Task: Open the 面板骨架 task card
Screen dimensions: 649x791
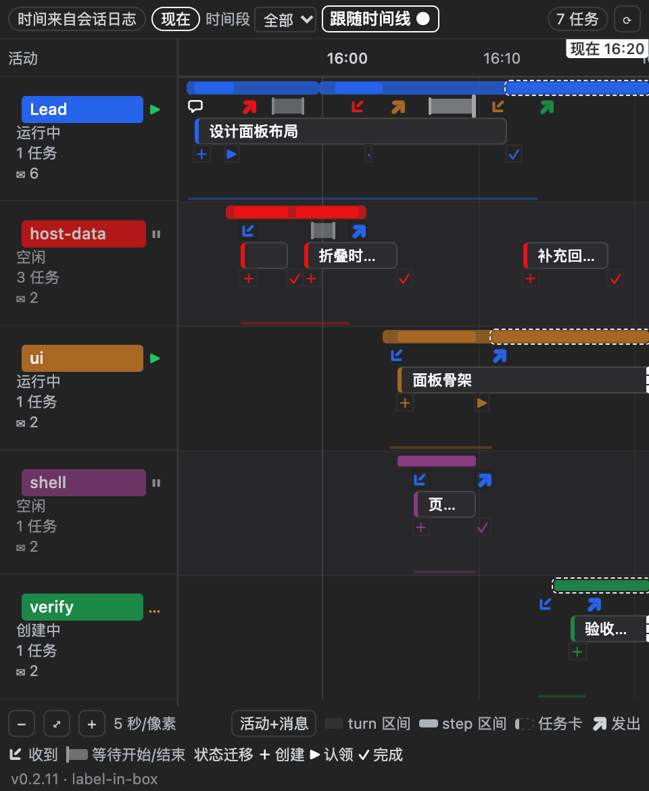Action: (x=523, y=380)
